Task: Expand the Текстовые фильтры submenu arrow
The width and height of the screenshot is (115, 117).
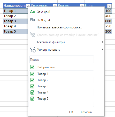Action: tap(102, 42)
